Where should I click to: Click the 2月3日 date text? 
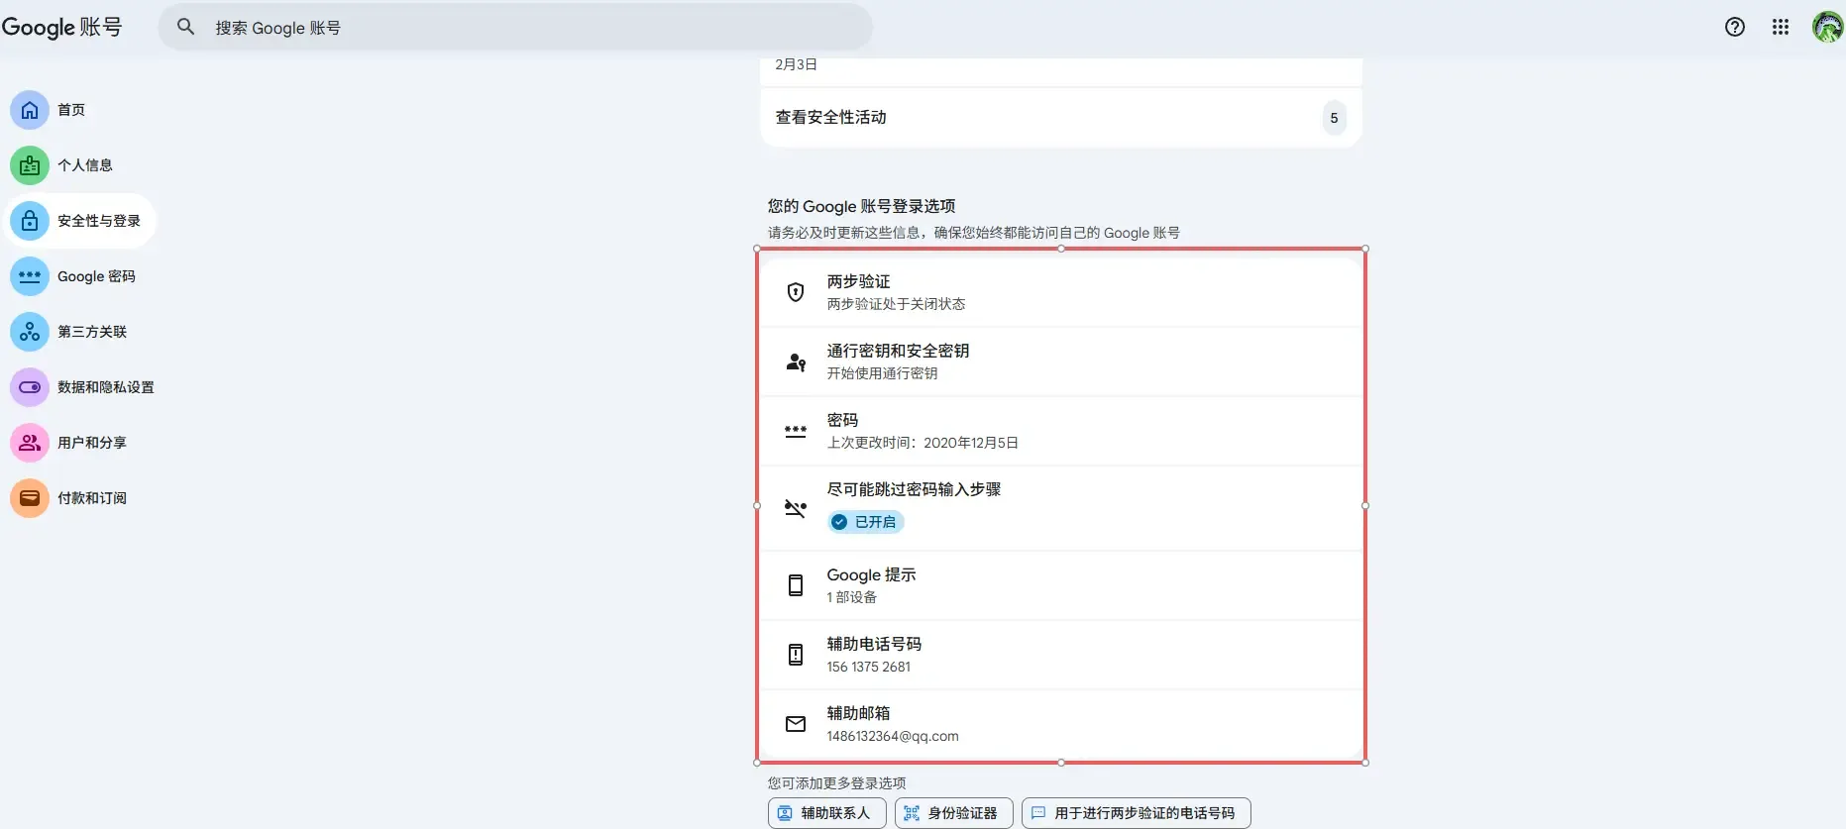796,64
